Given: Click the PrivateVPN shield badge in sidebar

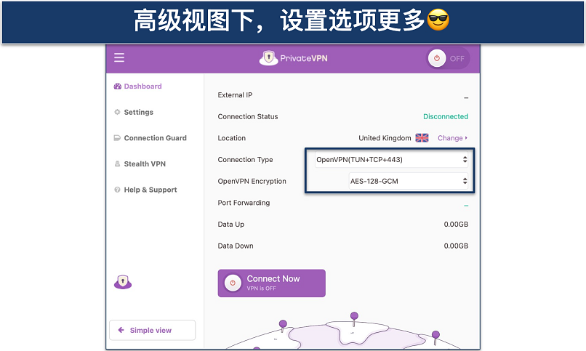Looking at the screenshot, I should click(x=123, y=283).
